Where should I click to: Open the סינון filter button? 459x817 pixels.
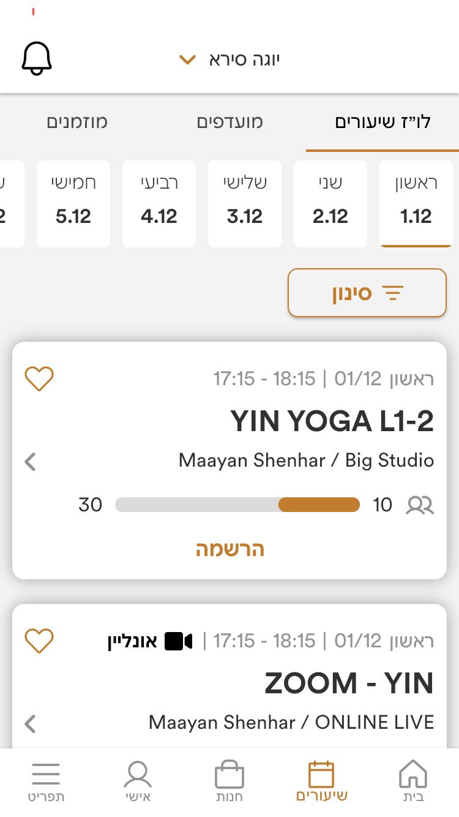(367, 293)
